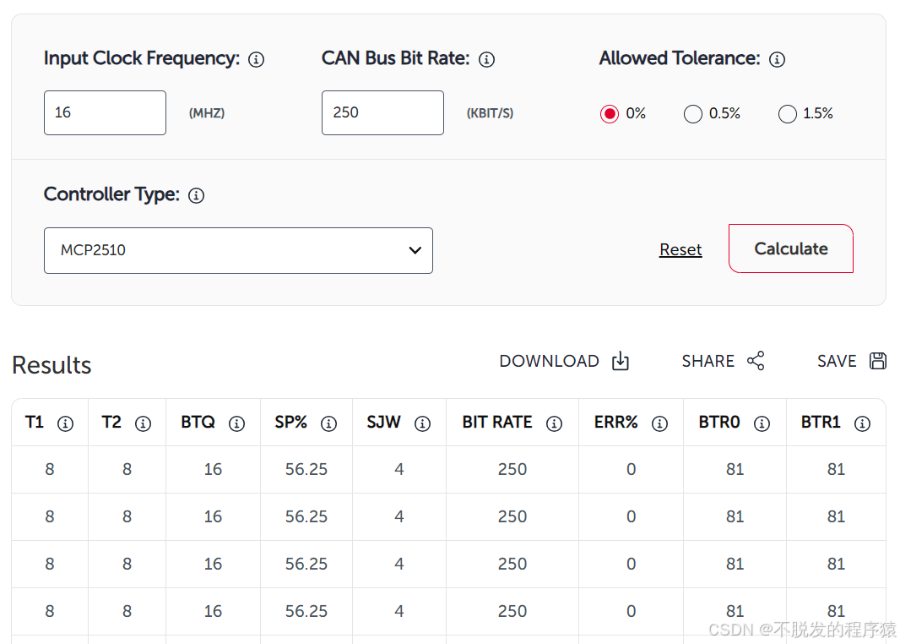Viewport: 900px width, 644px height.
Task: Click info icon beside BIT RATE header
Action: tap(554, 423)
